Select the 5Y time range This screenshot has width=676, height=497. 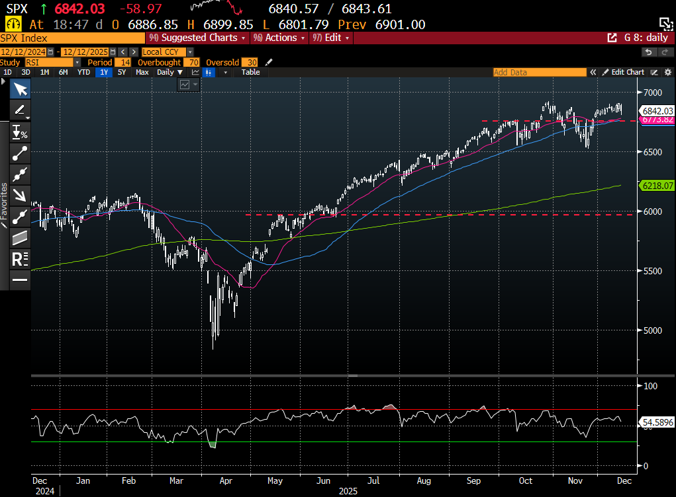(122, 72)
